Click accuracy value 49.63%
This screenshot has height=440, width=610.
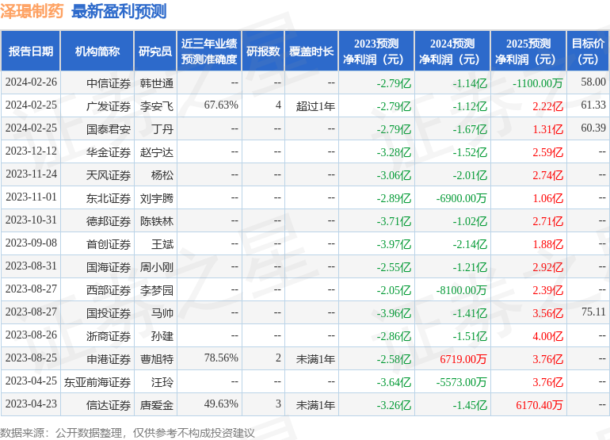pos(221,404)
